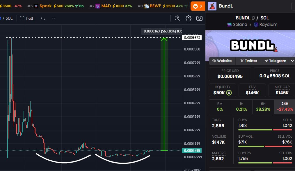Click the MKT CAP $146K box

pos(282,90)
